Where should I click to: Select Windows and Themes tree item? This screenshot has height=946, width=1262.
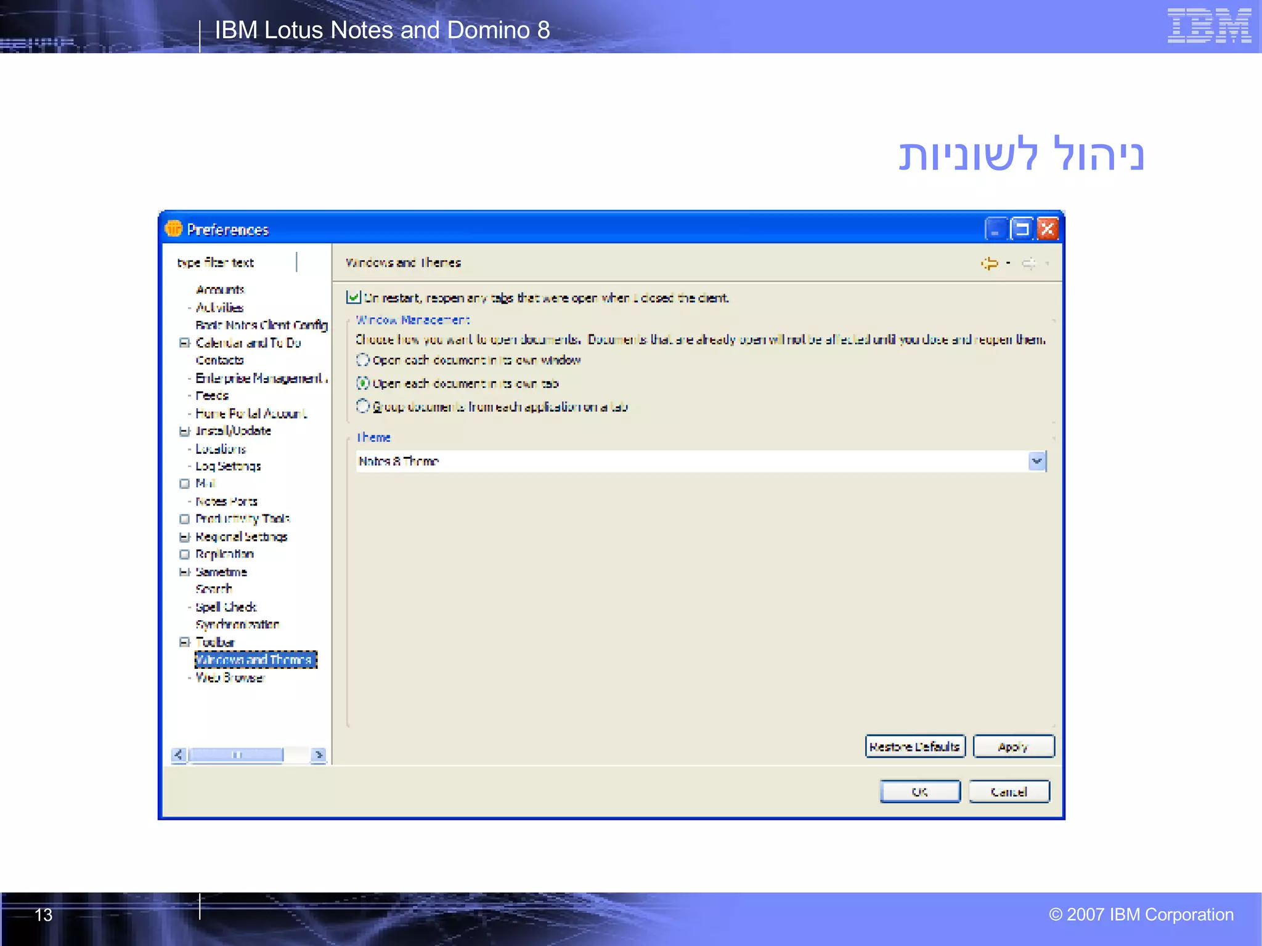pos(256,660)
